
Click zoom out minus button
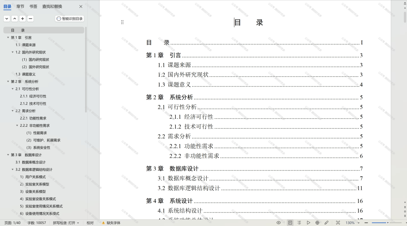click(x=366, y=223)
